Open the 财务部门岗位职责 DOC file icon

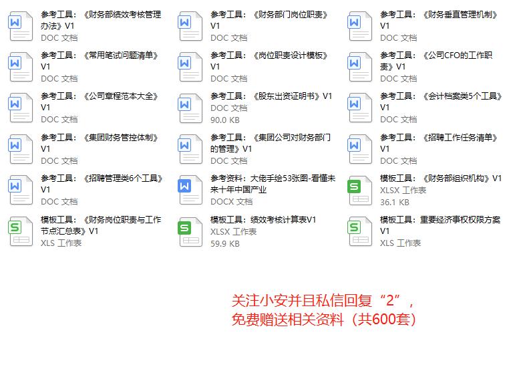point(190,26)
